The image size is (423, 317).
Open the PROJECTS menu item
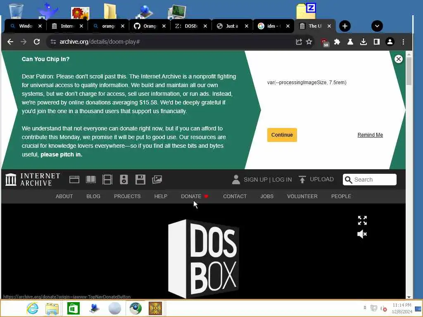coord(127,196)
